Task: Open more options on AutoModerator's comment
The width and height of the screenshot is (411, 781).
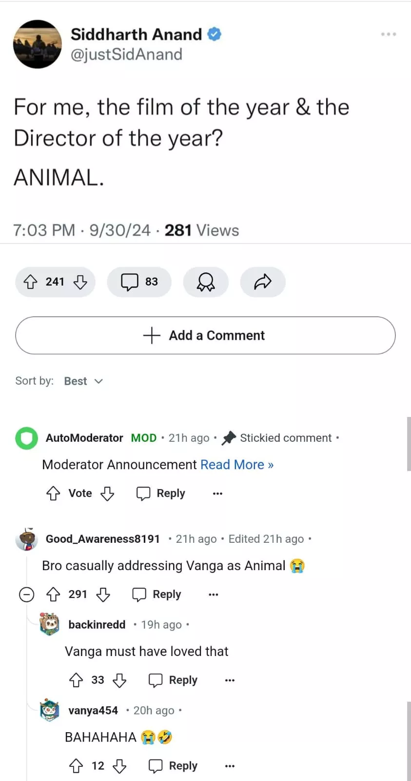Action: point(217,493)
